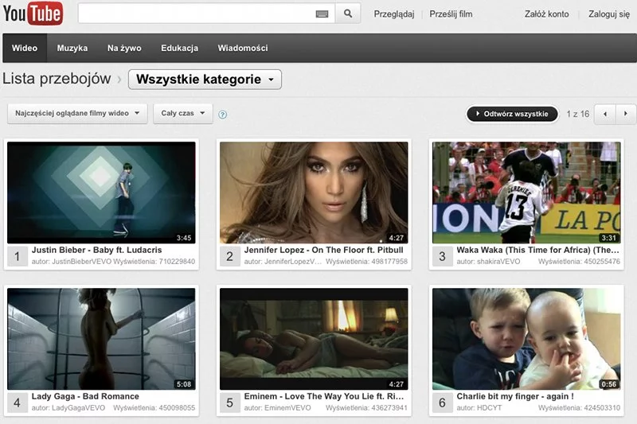
Task: Open Lady Gaga Bad Romance thumbnail
Action: click(x=101, y=339)
